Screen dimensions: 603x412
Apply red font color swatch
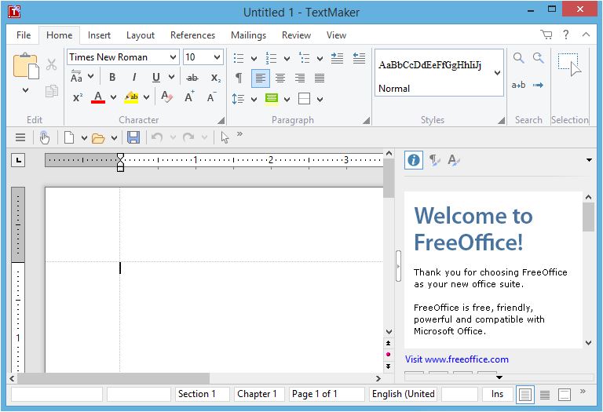tap(98, 97)
